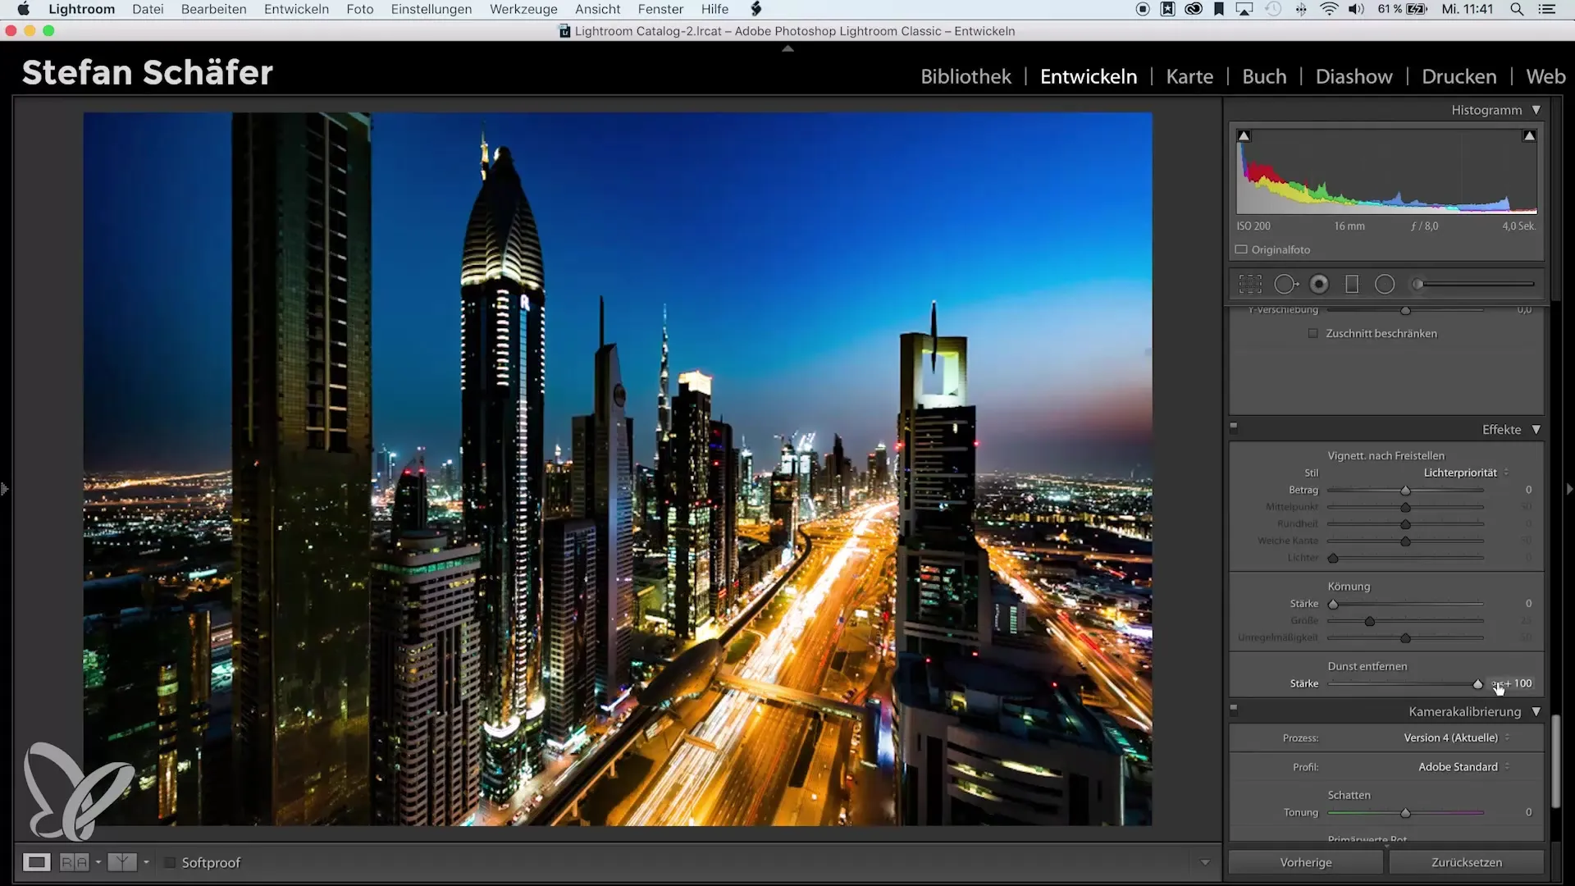Open the Datei menu
Viewport: 1575px width, 886px height.
tap(148, 9)
